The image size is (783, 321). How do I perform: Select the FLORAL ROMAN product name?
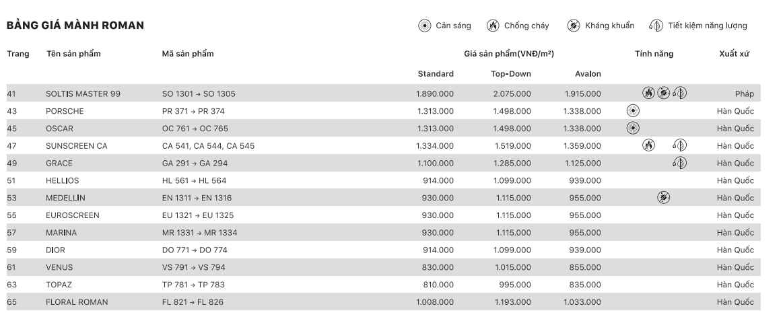(77, 302)
